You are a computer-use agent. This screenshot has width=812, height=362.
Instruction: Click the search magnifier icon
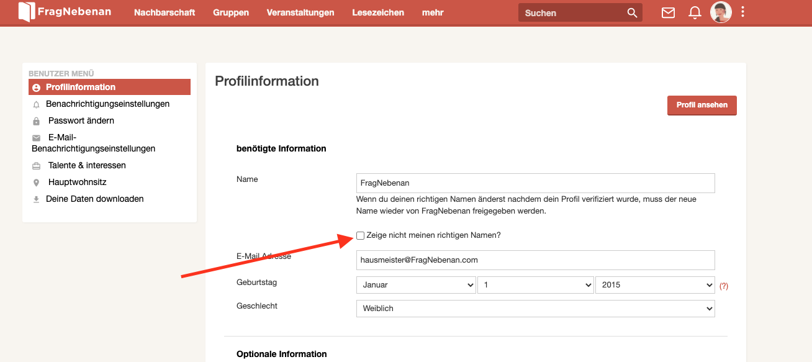(x=632, y=12)
